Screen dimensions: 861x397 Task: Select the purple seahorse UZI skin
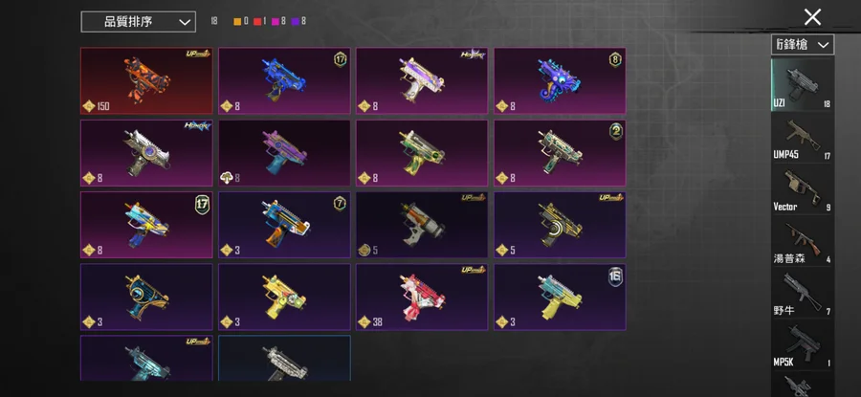point(560,80)
